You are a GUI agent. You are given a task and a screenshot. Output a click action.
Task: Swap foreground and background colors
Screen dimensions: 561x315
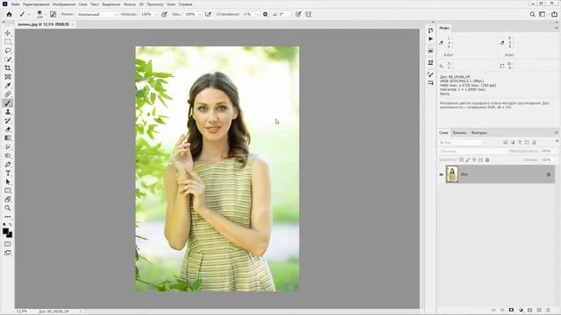10,225
